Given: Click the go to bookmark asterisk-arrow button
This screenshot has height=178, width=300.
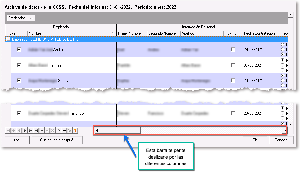Looking at the screenshot, I should point(70,131).
